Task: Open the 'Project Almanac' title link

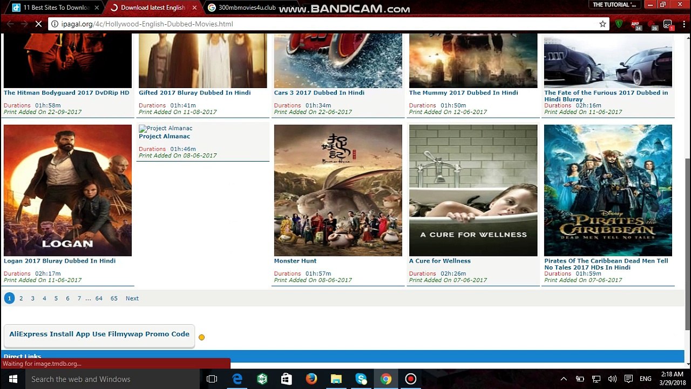Action: (x=164, y=136)
